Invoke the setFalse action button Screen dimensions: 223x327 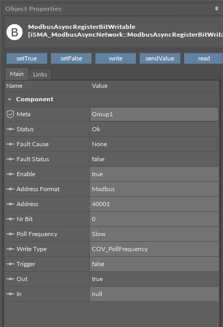point(71,58)
